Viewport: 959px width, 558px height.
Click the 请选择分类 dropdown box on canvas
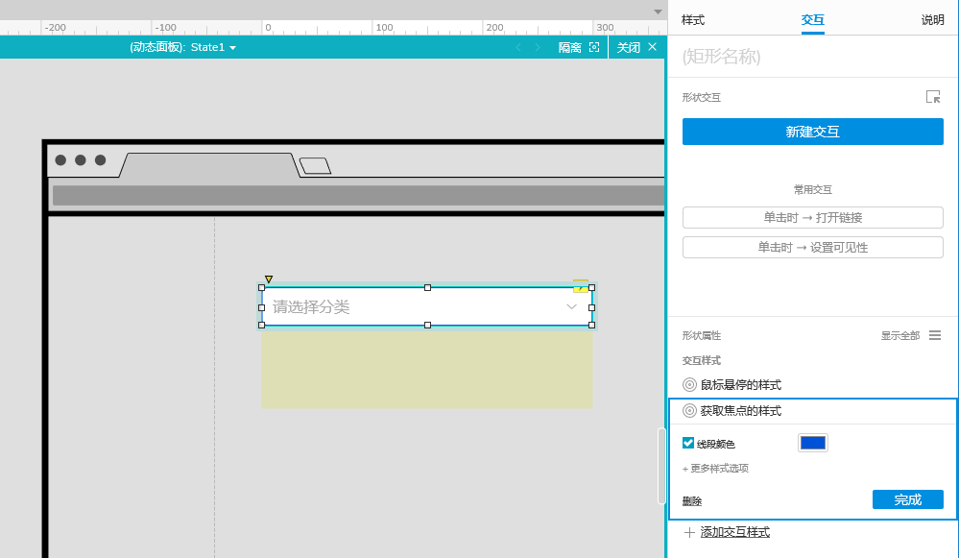click(x=427, y=306)
